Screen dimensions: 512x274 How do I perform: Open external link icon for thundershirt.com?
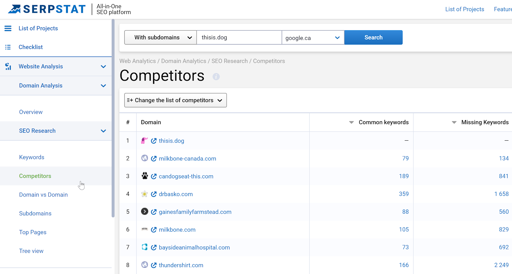(154, 265)
